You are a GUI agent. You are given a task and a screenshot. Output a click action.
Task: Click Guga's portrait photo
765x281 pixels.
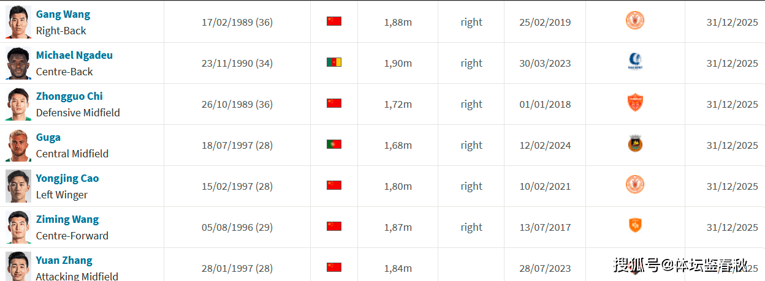click(x=18, y=145)
